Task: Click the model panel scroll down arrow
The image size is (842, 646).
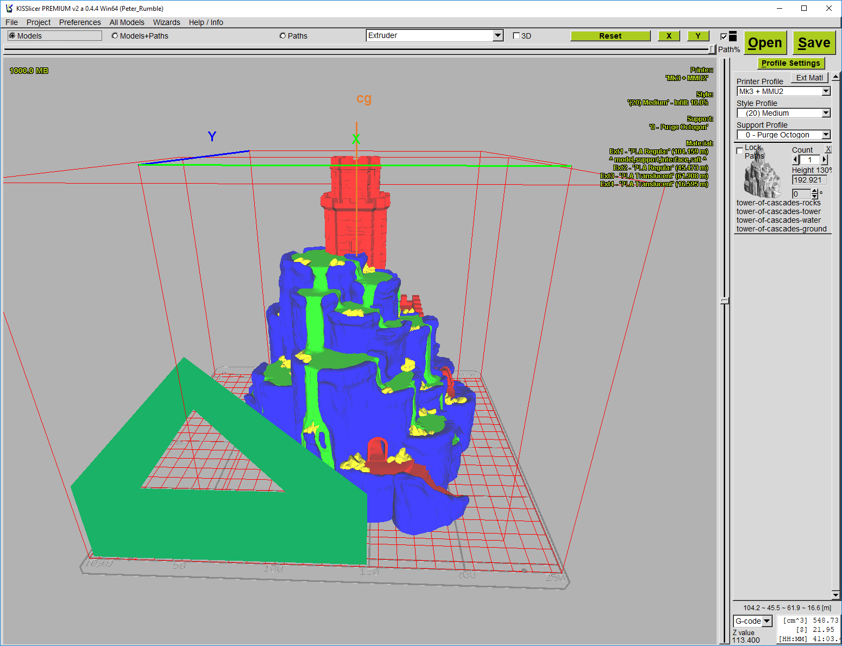Action: [x=835, y=595]
